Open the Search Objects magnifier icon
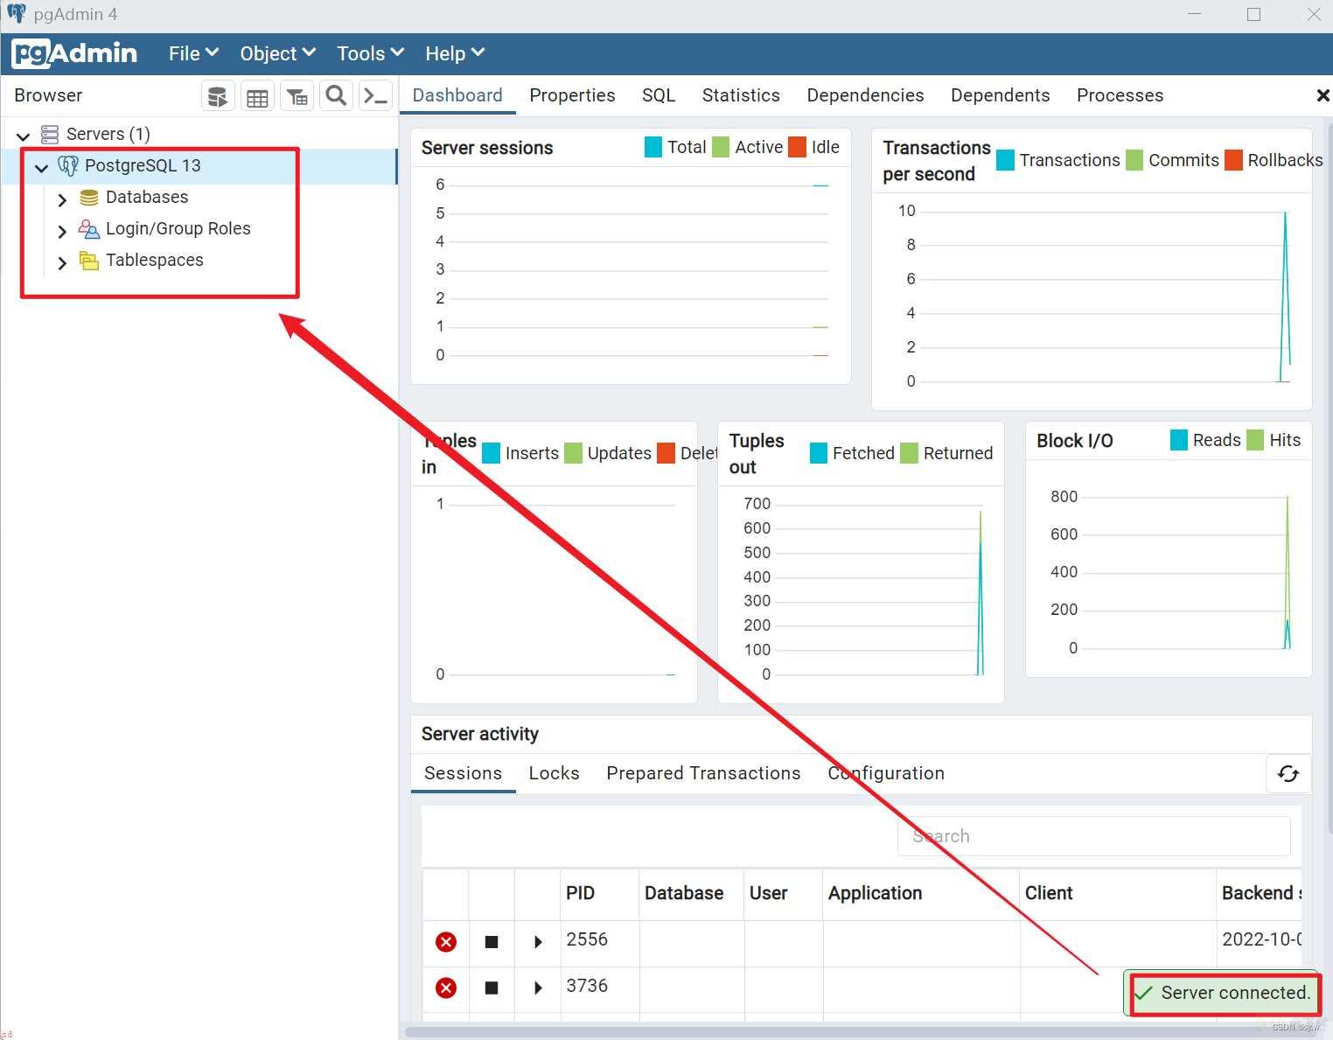1333x1040 pixels. (x=336, y=95)
